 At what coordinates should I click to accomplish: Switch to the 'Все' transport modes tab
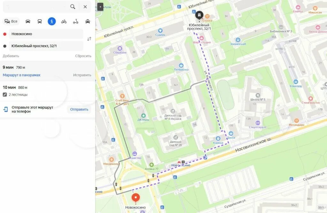coord(11,21)
